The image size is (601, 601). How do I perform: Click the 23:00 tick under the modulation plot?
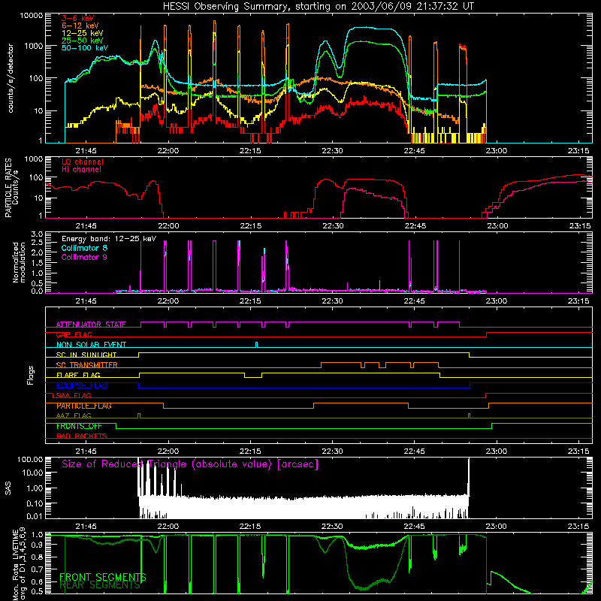click(x=497, y=301)
